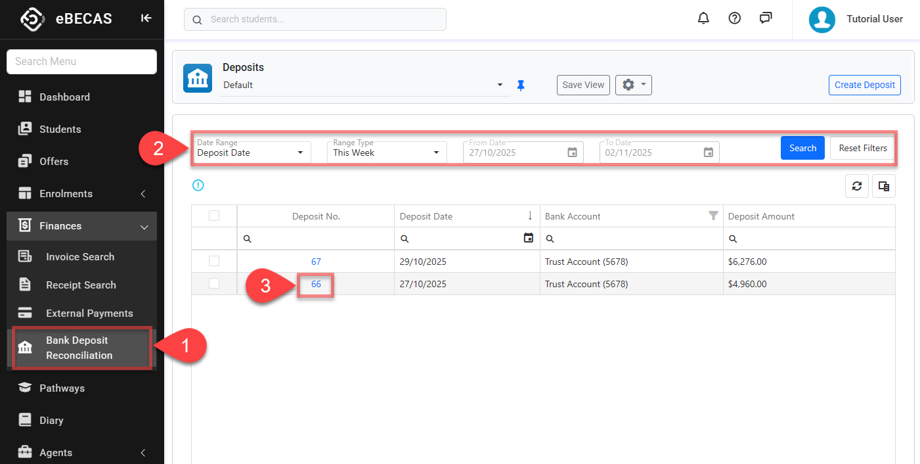Open the From Date calendar picker
The image size is (920, 464).
point(572,152)
